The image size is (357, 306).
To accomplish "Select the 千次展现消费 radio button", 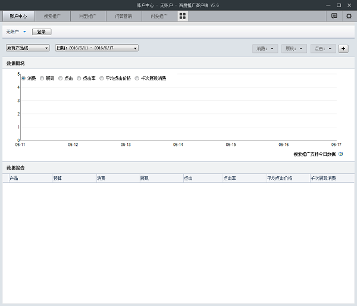I will [137, 79].
